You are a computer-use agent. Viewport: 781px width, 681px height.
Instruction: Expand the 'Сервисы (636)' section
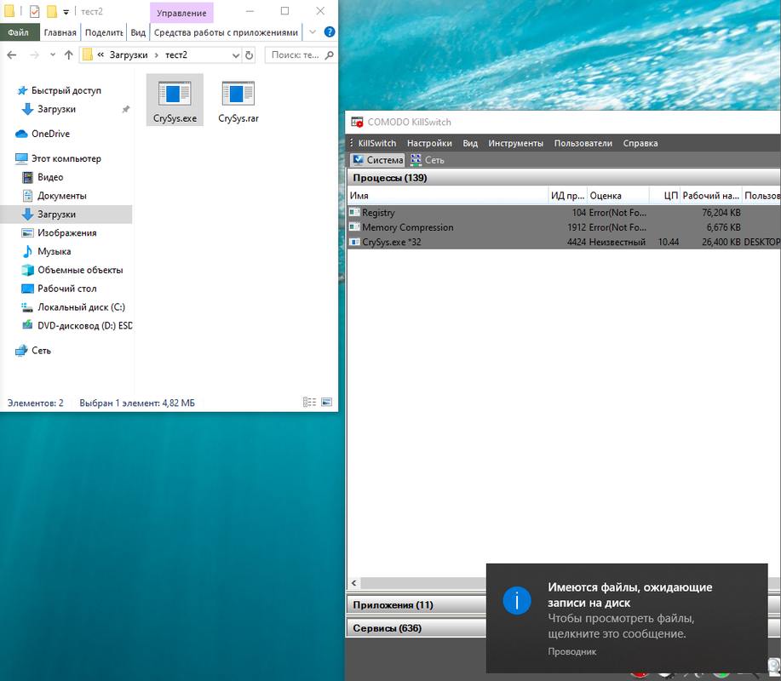416,628
